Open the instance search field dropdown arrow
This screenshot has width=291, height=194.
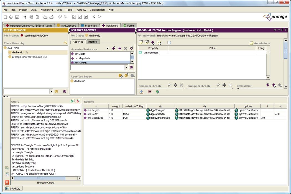[x=126, y=67]
